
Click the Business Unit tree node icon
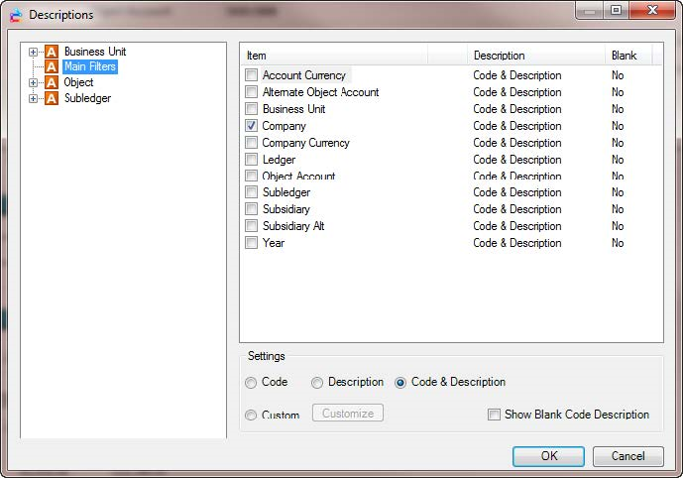(x=52, y=52)
